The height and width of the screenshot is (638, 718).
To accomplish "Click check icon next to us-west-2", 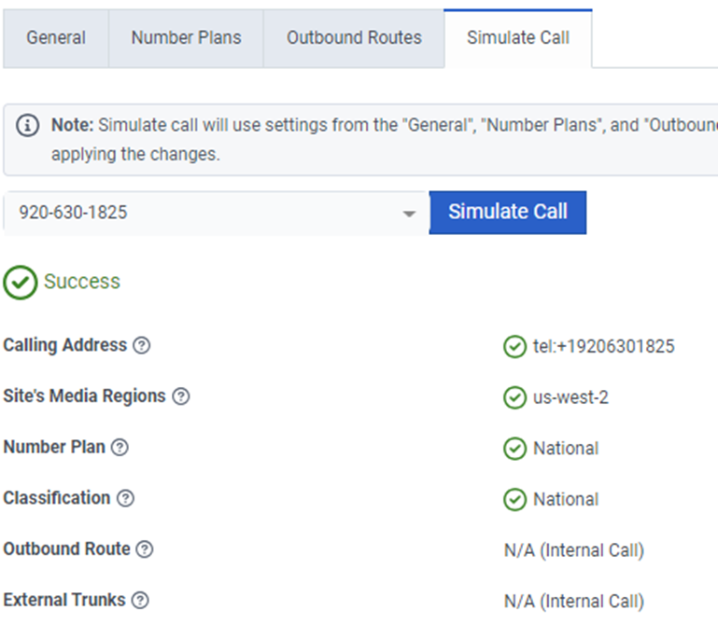I will (x=514, y=397).
